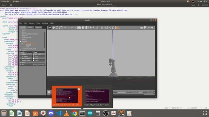Viewport: 209px width, 117px height.
Task: Open the data logging tool in Gazebo
Action: pos(145,28)
